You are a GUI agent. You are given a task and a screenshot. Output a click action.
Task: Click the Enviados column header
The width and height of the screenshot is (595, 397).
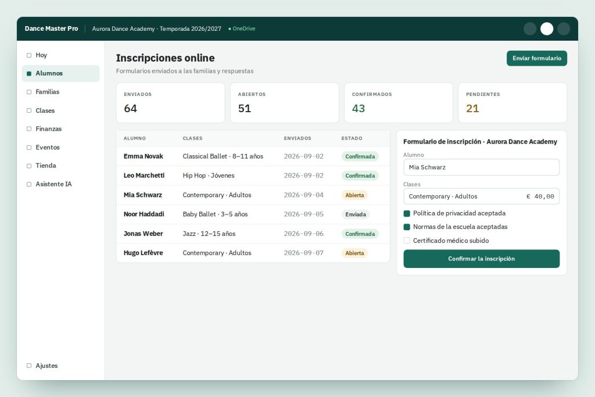point(297,138)
